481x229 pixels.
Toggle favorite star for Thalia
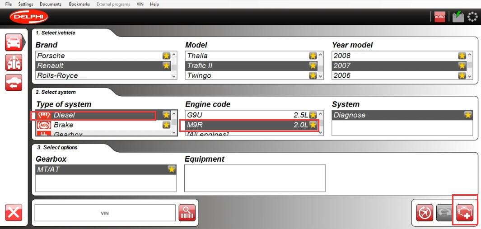point(313,56)
